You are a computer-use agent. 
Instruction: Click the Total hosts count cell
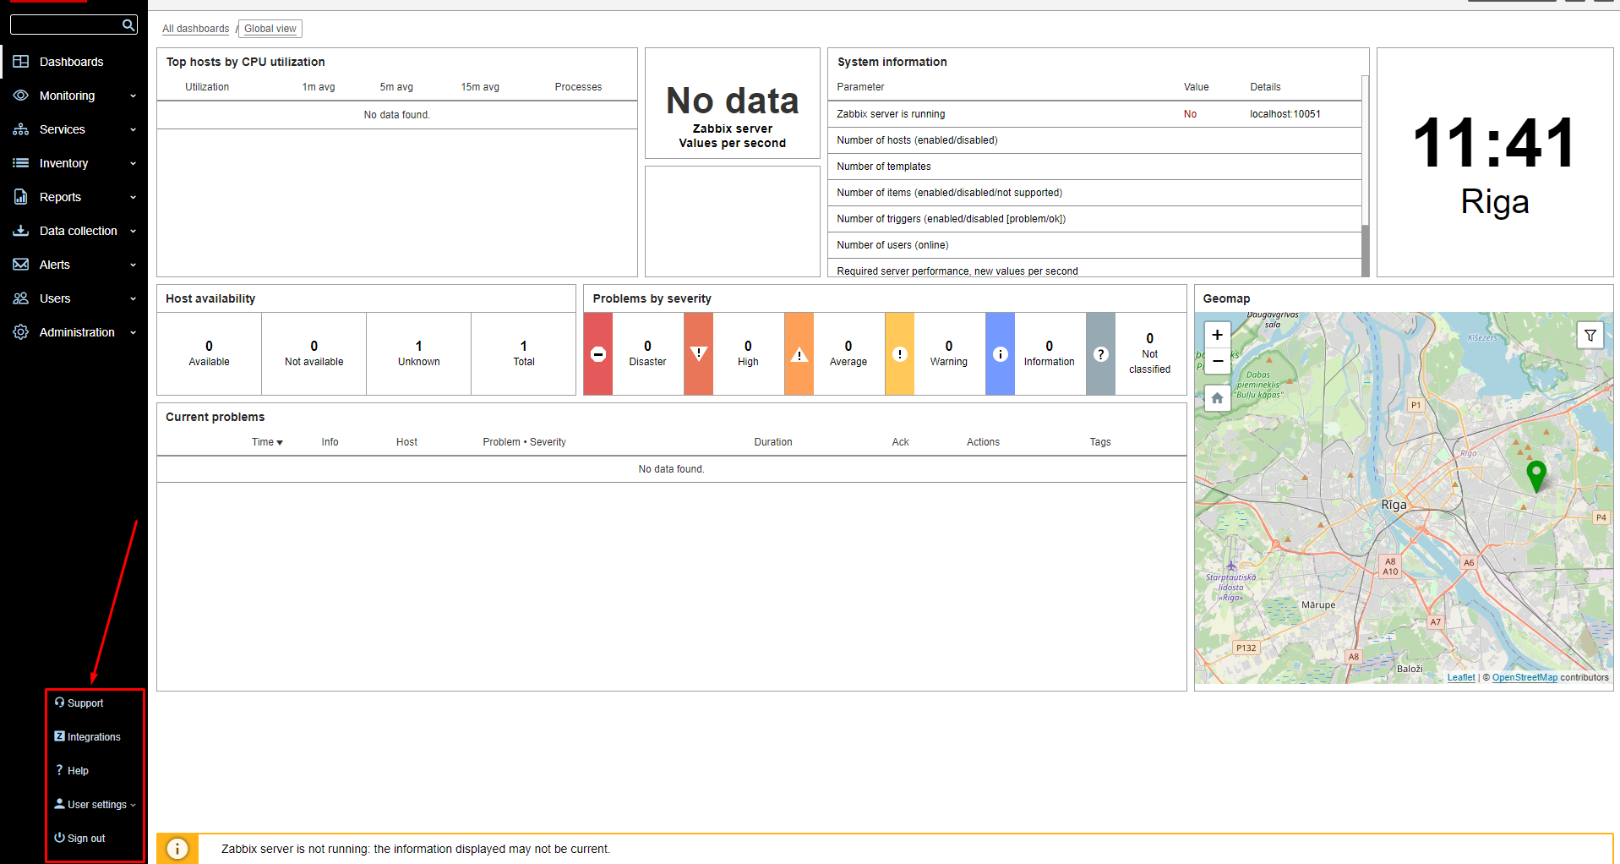click(x=524, y=353)
